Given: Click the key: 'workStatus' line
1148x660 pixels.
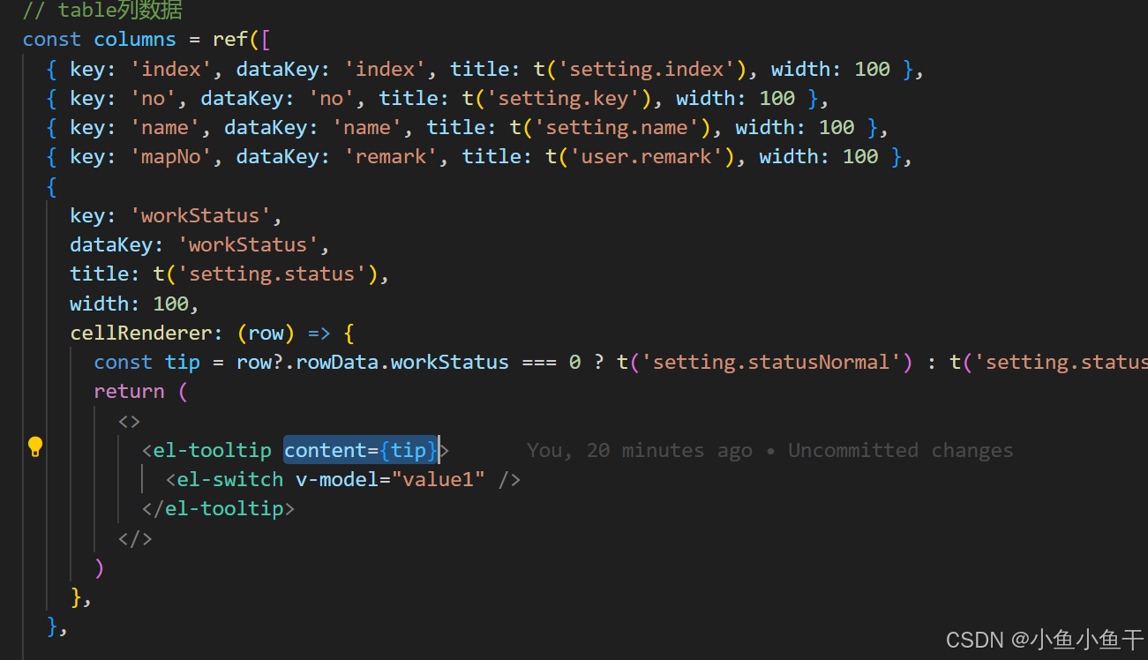Looking at the screenshot, I should click(176, 215).
